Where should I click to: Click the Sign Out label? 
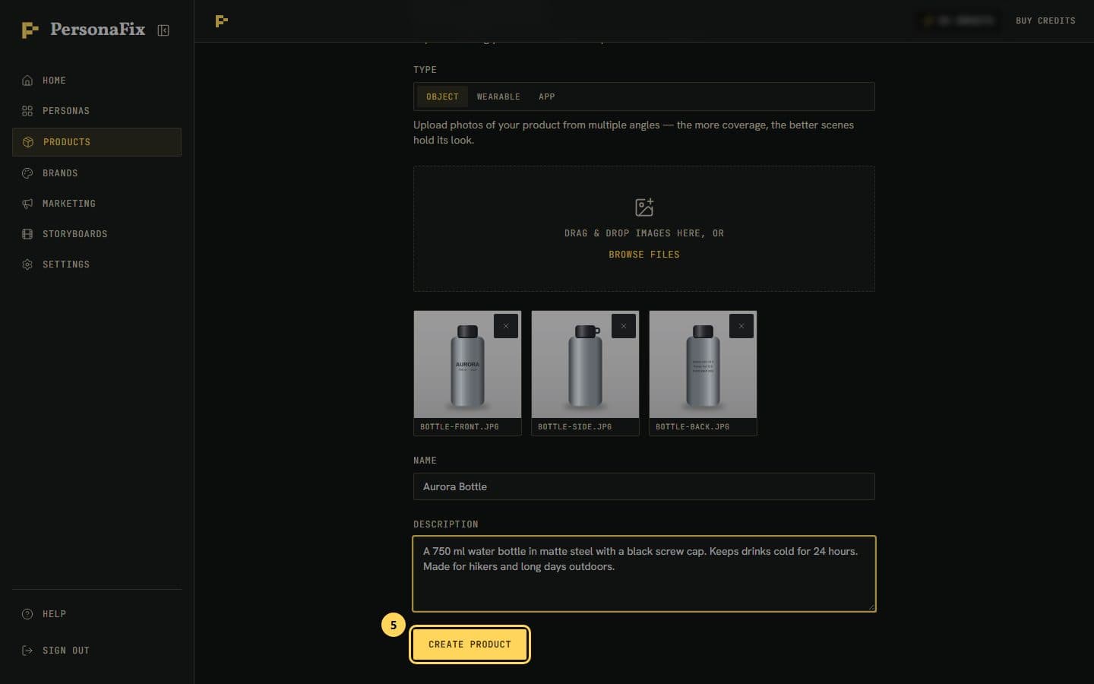pos(66,651)
